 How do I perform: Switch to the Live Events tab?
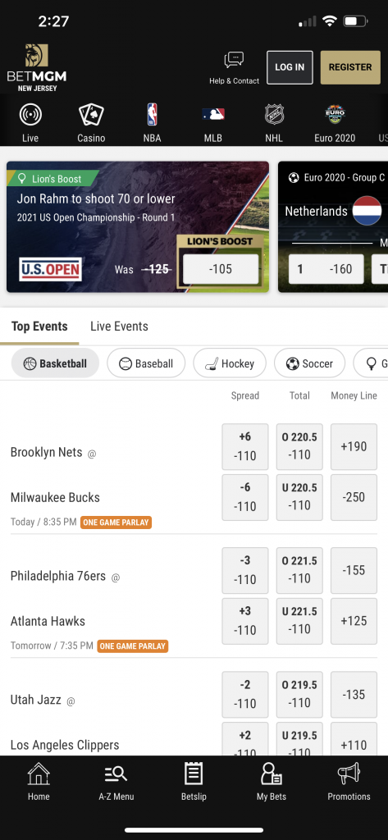119,326
